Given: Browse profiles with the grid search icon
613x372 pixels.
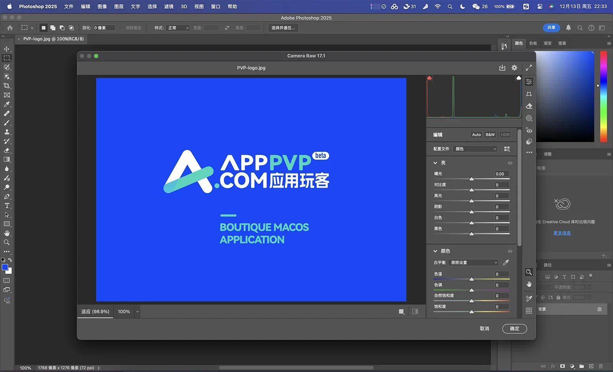Looking at the screenshot, I should pyautogui.click(x=507, y=149).
